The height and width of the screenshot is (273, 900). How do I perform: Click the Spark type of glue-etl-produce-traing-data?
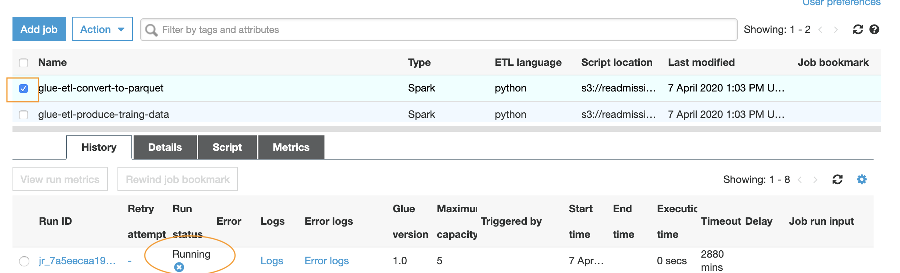[x=421, y=115]
